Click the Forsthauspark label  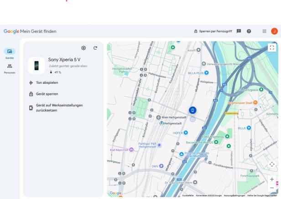(250, 176)
